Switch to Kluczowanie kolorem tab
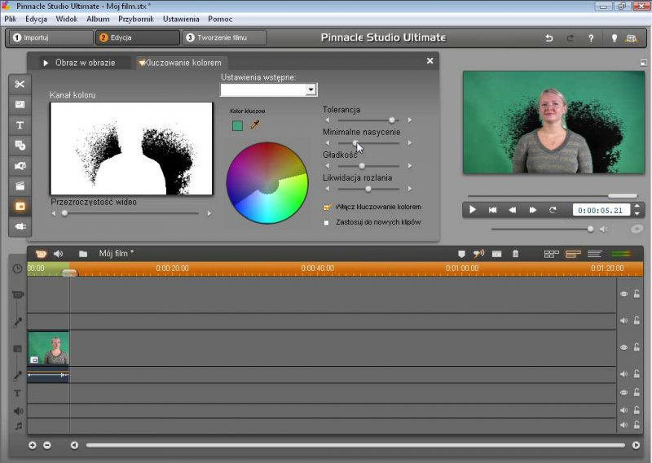Viewport: 652px width, 463px height. [180, 63]
